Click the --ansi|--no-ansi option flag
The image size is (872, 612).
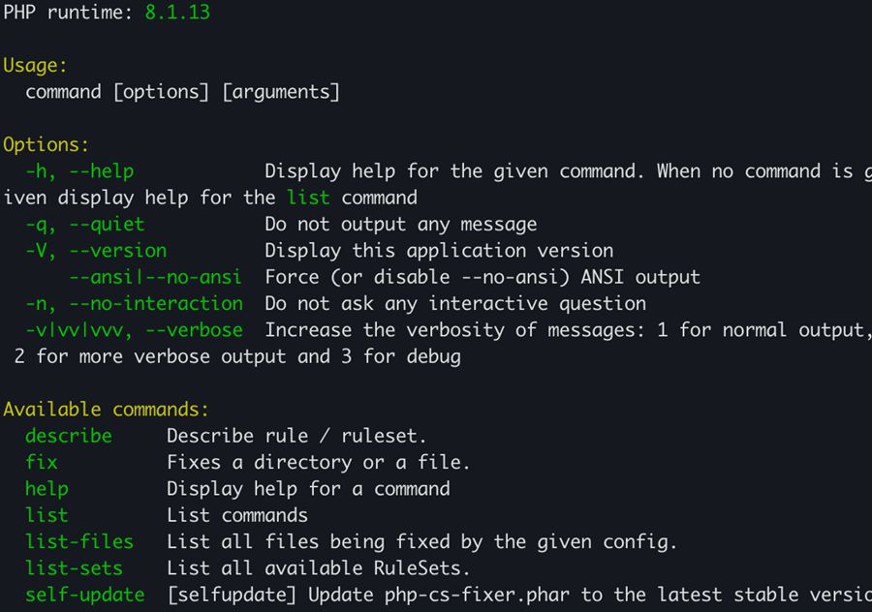coord(156,277)
